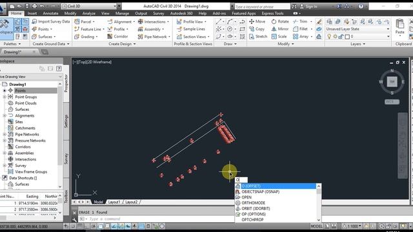The height and width of the screenshot is (232, 413).
Task: Choose ORTHOMODE from command suggestions
Action: 276,203
